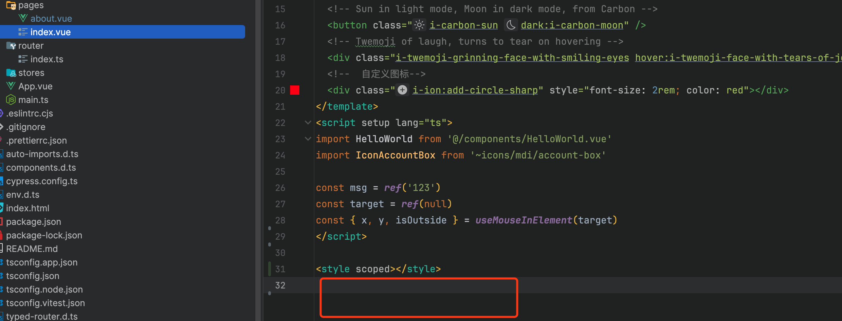Click line number 26 in the gutter

click(x=280, y=188)
